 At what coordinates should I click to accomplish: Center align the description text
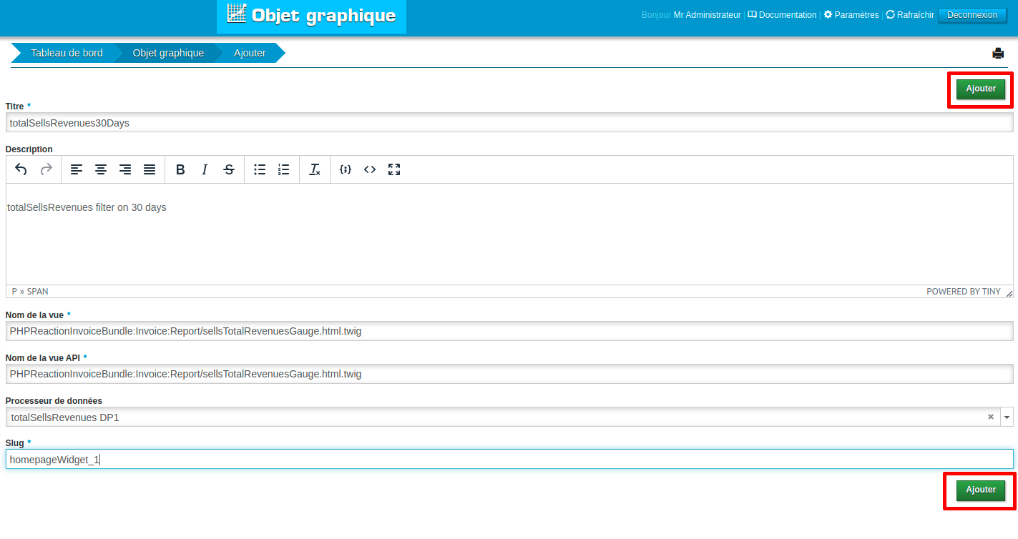[x=102, y=169]
